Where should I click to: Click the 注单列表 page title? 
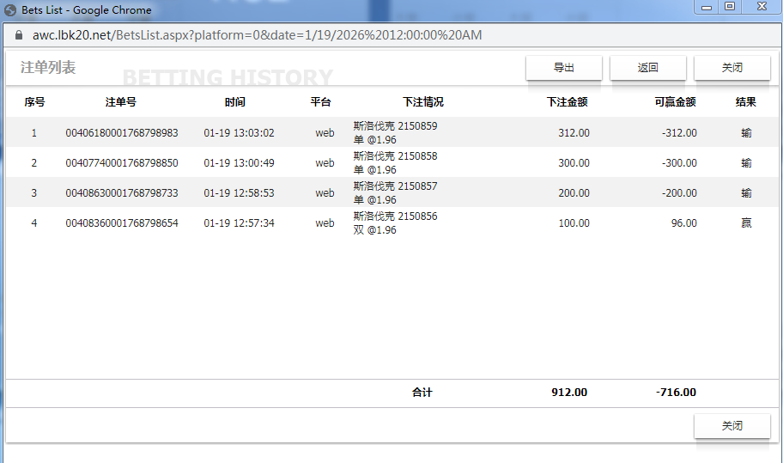[x=48, y=67]
